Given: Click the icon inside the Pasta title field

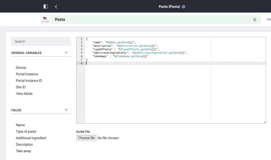Looking at the screenshot, I should [255, 20].
